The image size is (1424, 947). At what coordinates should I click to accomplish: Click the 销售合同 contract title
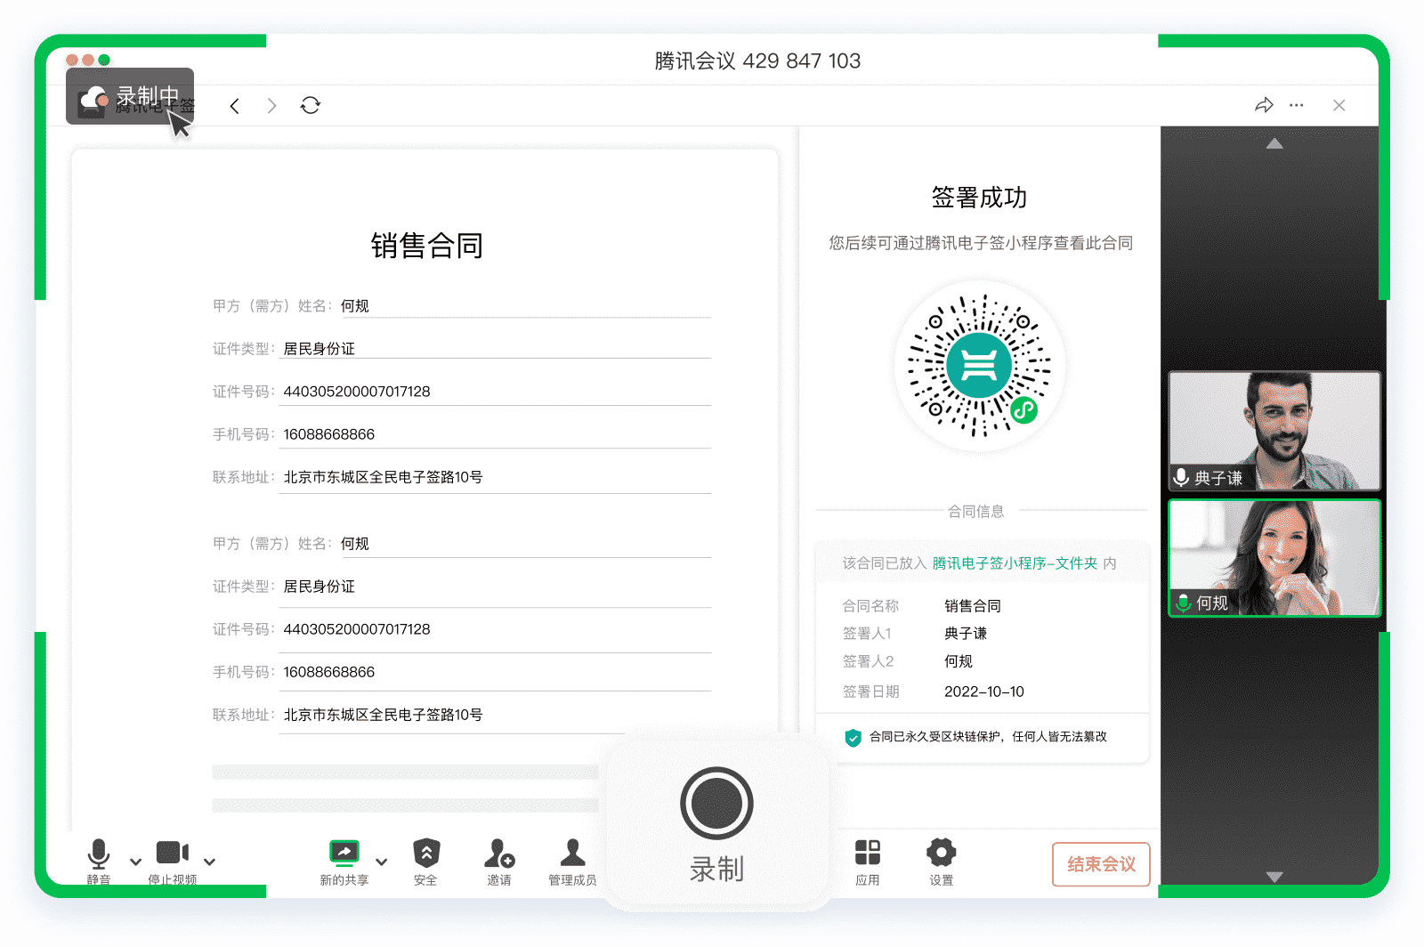click(x=426, y=246)
